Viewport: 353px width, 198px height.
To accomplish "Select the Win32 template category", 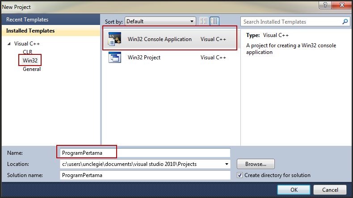I will 30,61.
